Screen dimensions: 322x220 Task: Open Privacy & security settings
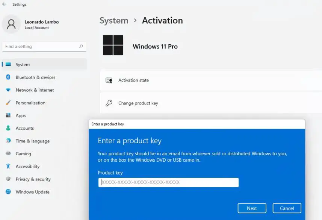8,179
